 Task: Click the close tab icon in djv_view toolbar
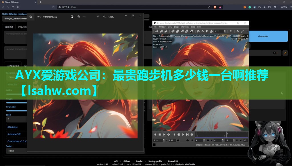(182, 31)
